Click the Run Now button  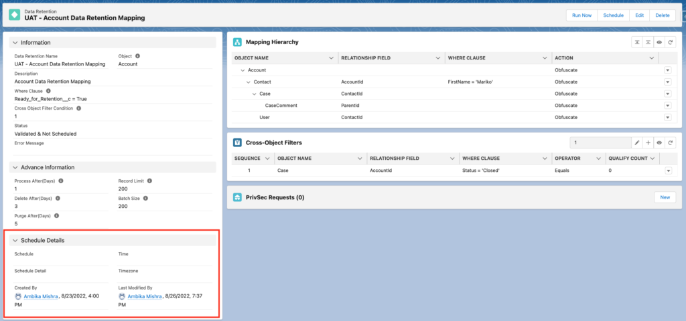pyautogui.click(x=581, y=15)
